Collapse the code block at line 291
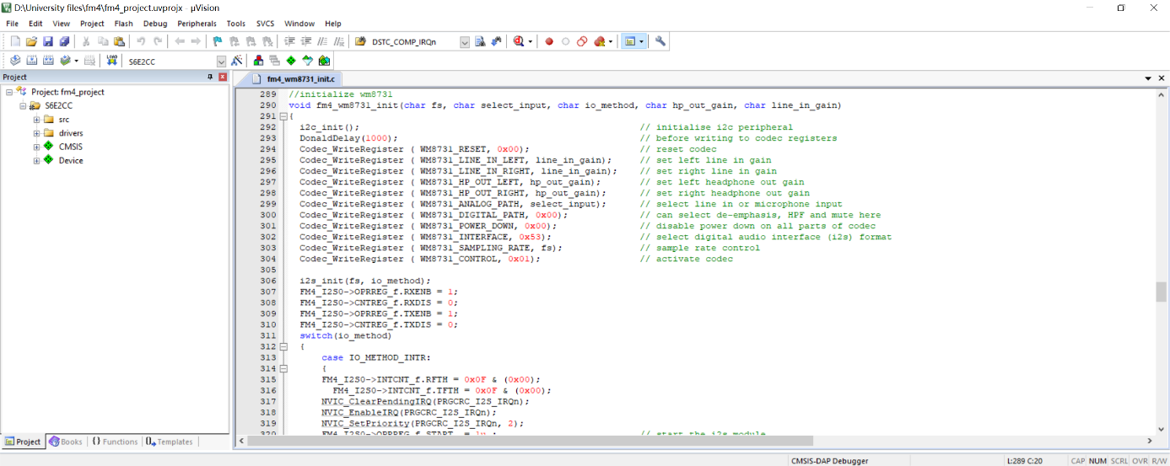This screenshot has height=466, width=1170. [283, 116]
